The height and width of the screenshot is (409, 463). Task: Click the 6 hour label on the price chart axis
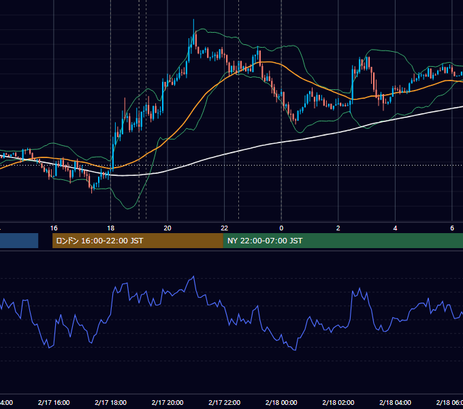coord(452,228)
